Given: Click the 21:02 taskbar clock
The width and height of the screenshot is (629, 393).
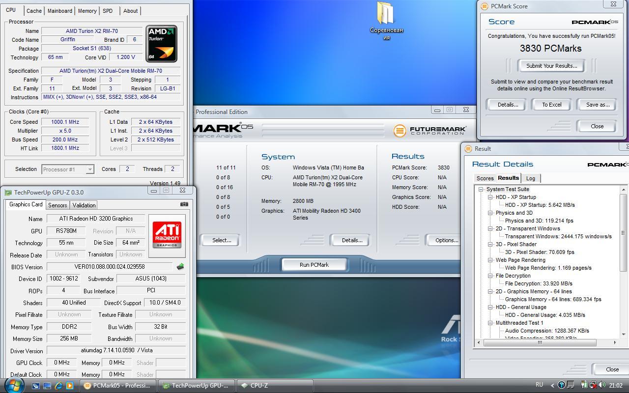Looking at the screenshot, I should 615,385.
